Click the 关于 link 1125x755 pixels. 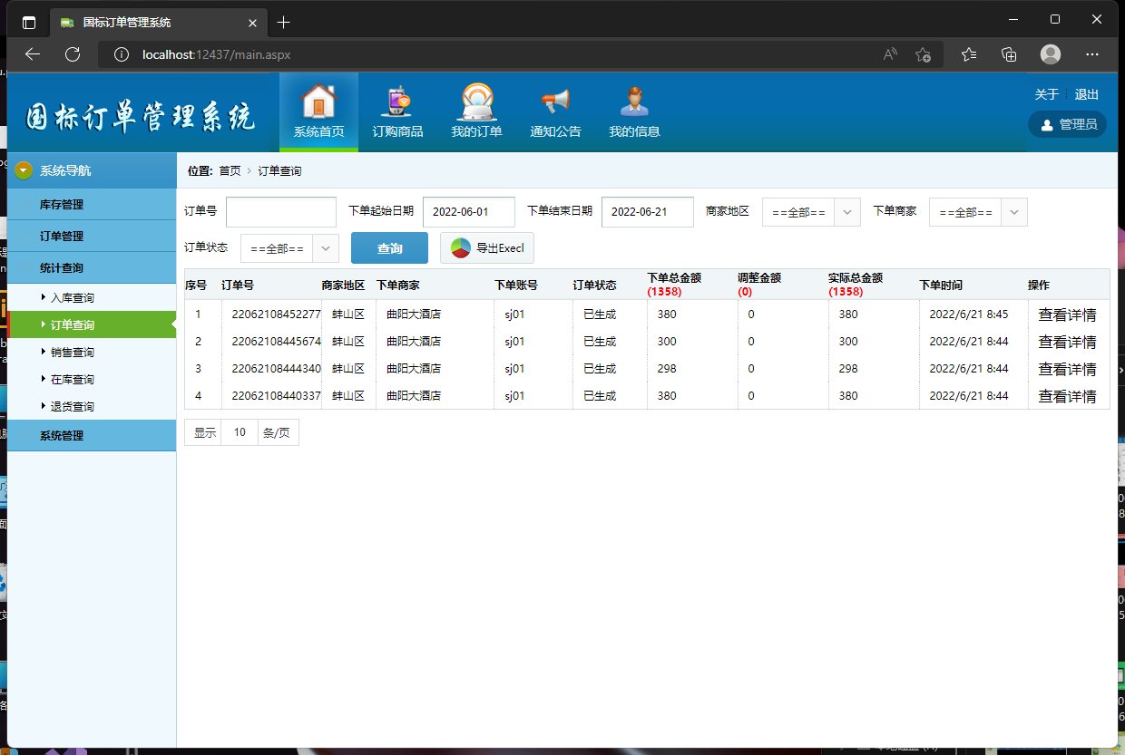click(x=1047, y=94)
